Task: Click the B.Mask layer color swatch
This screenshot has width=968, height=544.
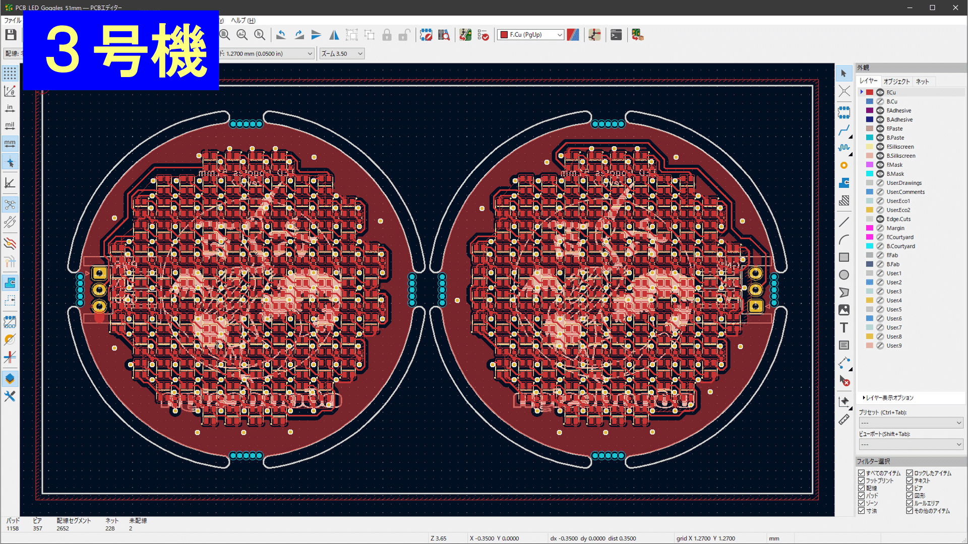Action: click(x=869, y=174)
